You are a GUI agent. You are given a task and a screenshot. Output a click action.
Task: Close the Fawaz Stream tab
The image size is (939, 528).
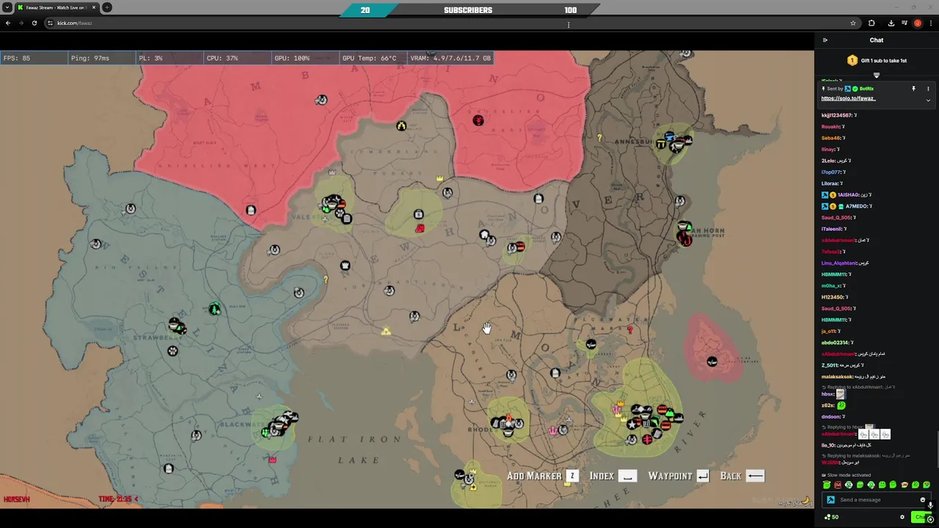tap(94, 7)
